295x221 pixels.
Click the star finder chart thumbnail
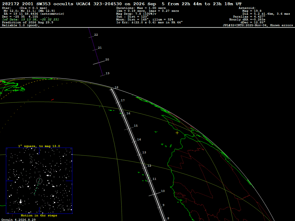coord(39,181)
